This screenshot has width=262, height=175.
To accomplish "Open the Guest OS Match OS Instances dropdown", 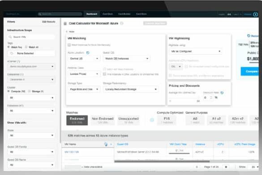I will pyautogui.click(x=126, y=59).
